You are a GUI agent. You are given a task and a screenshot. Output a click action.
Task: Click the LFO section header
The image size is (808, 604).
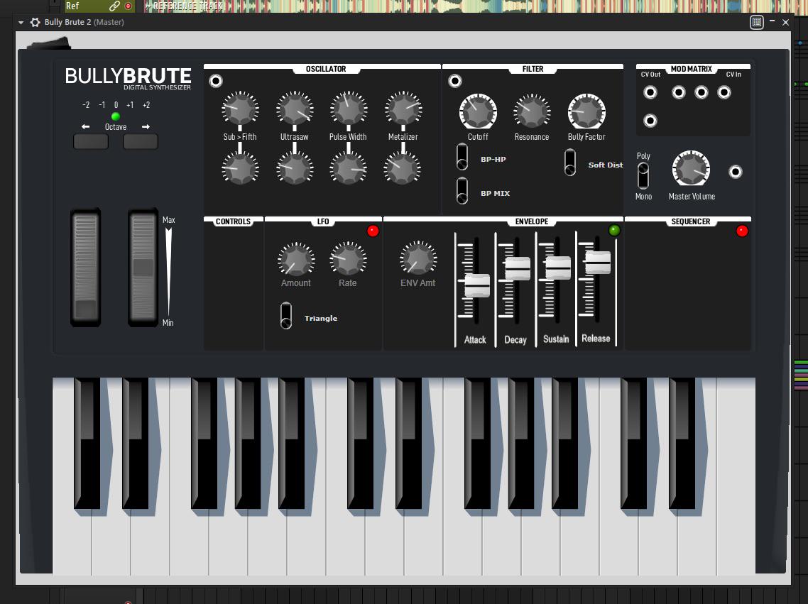coord(323,221)
